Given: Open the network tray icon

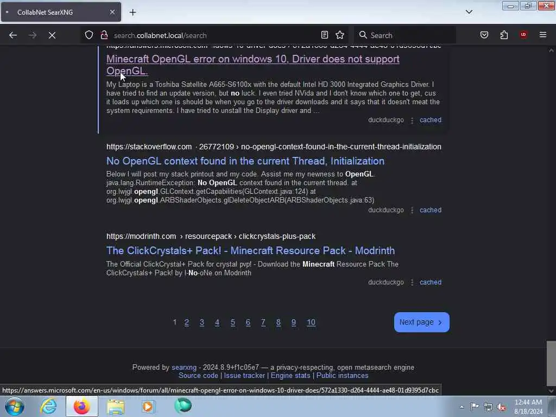Looking at the screenshot, I should (x=488, y=407).
